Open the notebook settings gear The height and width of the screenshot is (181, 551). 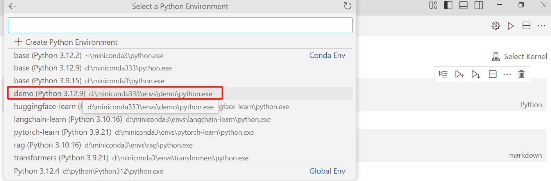pyautogui.click(x=496, y=26)
